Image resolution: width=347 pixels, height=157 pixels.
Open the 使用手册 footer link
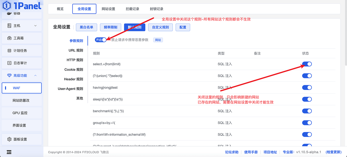[251, 152]
